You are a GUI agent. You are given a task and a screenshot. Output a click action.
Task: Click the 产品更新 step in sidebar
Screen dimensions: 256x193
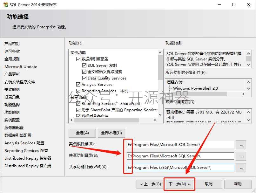[x=12, y=74]
